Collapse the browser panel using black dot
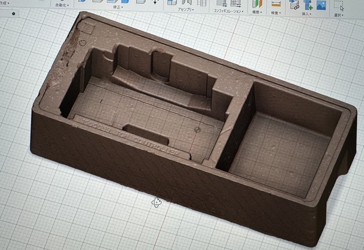The height and width of the screenshot is (250, 364). coord(14,14)
